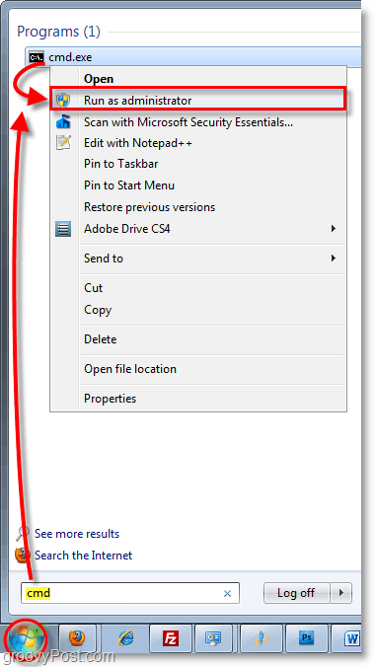Expand the Adobe Drive CS4 submenu arrow
The image size is (375, 667).
(x=334, y=229)
